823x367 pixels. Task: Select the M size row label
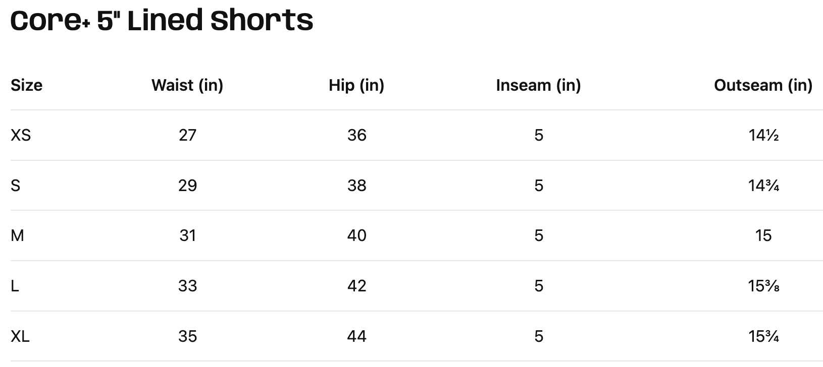point(17,235)
